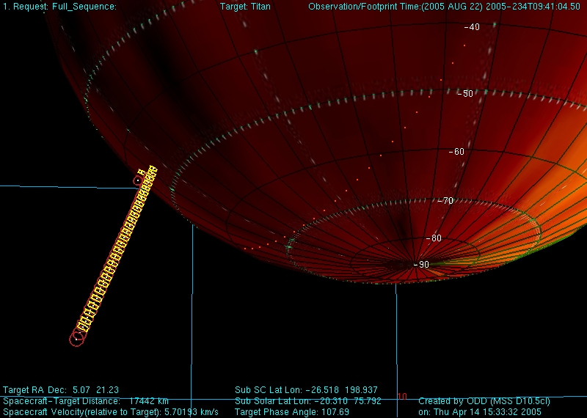This screenshot has height=418, width=587.
Task: Click the "Target RA Dec: 5.07 21.23" readout
Action: (61, 390)
